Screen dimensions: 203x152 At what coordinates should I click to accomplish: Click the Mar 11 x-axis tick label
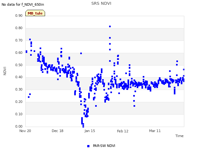click(x=155, y=131)
